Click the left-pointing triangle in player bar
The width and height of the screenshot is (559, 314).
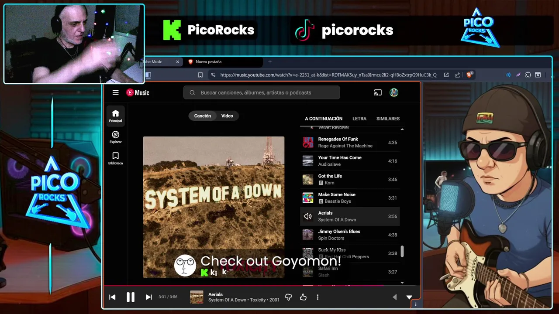[394, 297]
